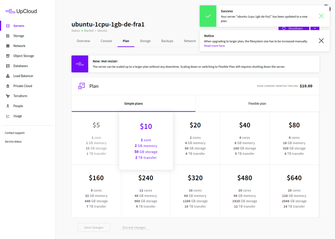Click the Private Cloud lock icon
The width and height of the screenshot is (335, 239).
point(8,86)
